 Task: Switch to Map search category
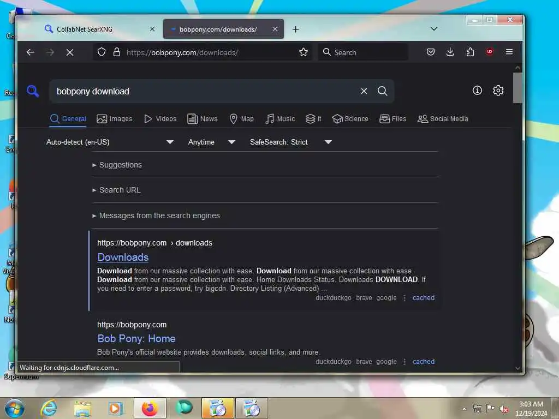[241, 118]
